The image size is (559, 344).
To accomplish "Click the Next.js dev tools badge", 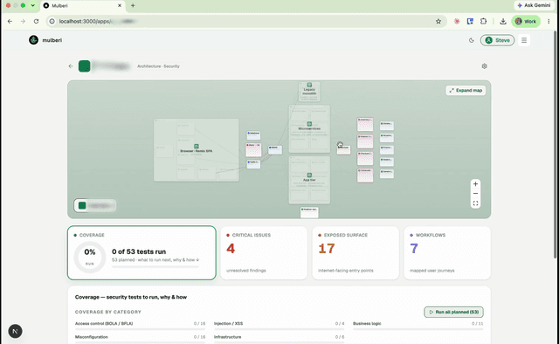I will 15,331.
